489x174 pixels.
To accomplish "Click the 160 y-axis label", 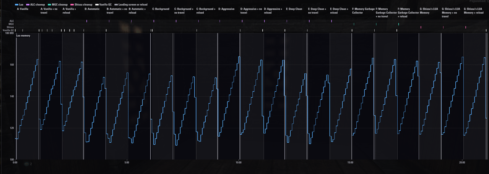I will pyautogui.click(x=12, y=65).
